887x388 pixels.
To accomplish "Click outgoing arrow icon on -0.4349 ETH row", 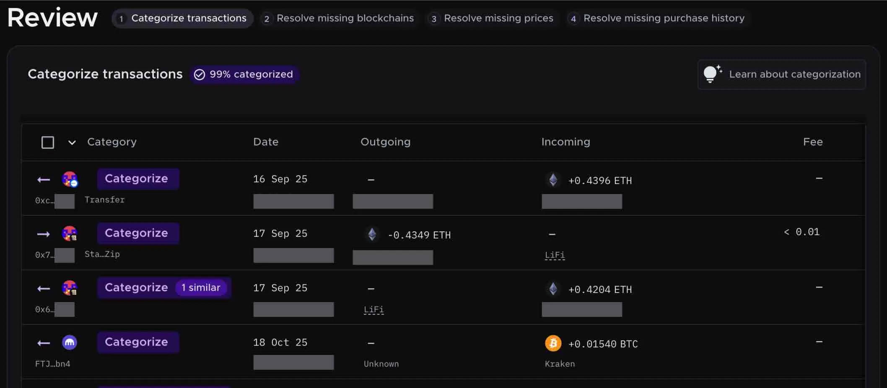I will (x=44, y=234).
